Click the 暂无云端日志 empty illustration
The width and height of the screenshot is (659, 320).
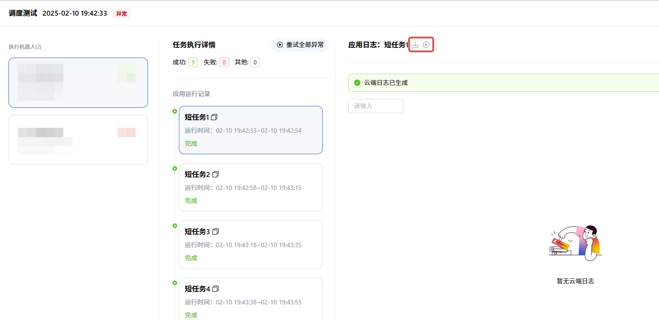click(x=575, y=243)
